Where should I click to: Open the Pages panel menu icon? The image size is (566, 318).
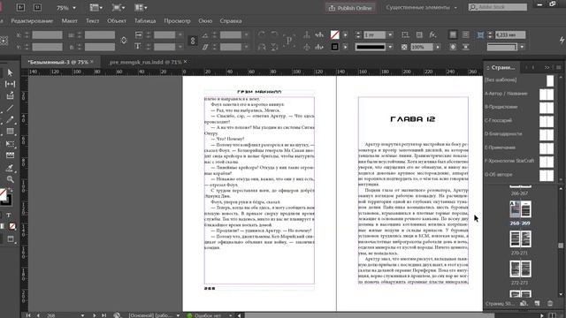558,67
